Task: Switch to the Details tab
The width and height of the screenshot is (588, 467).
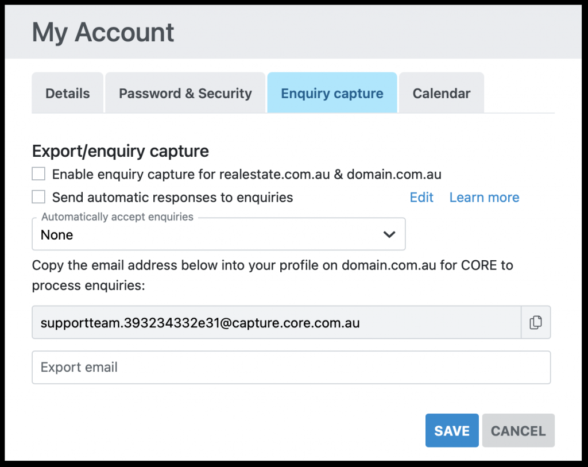Action: click(68, 94)
